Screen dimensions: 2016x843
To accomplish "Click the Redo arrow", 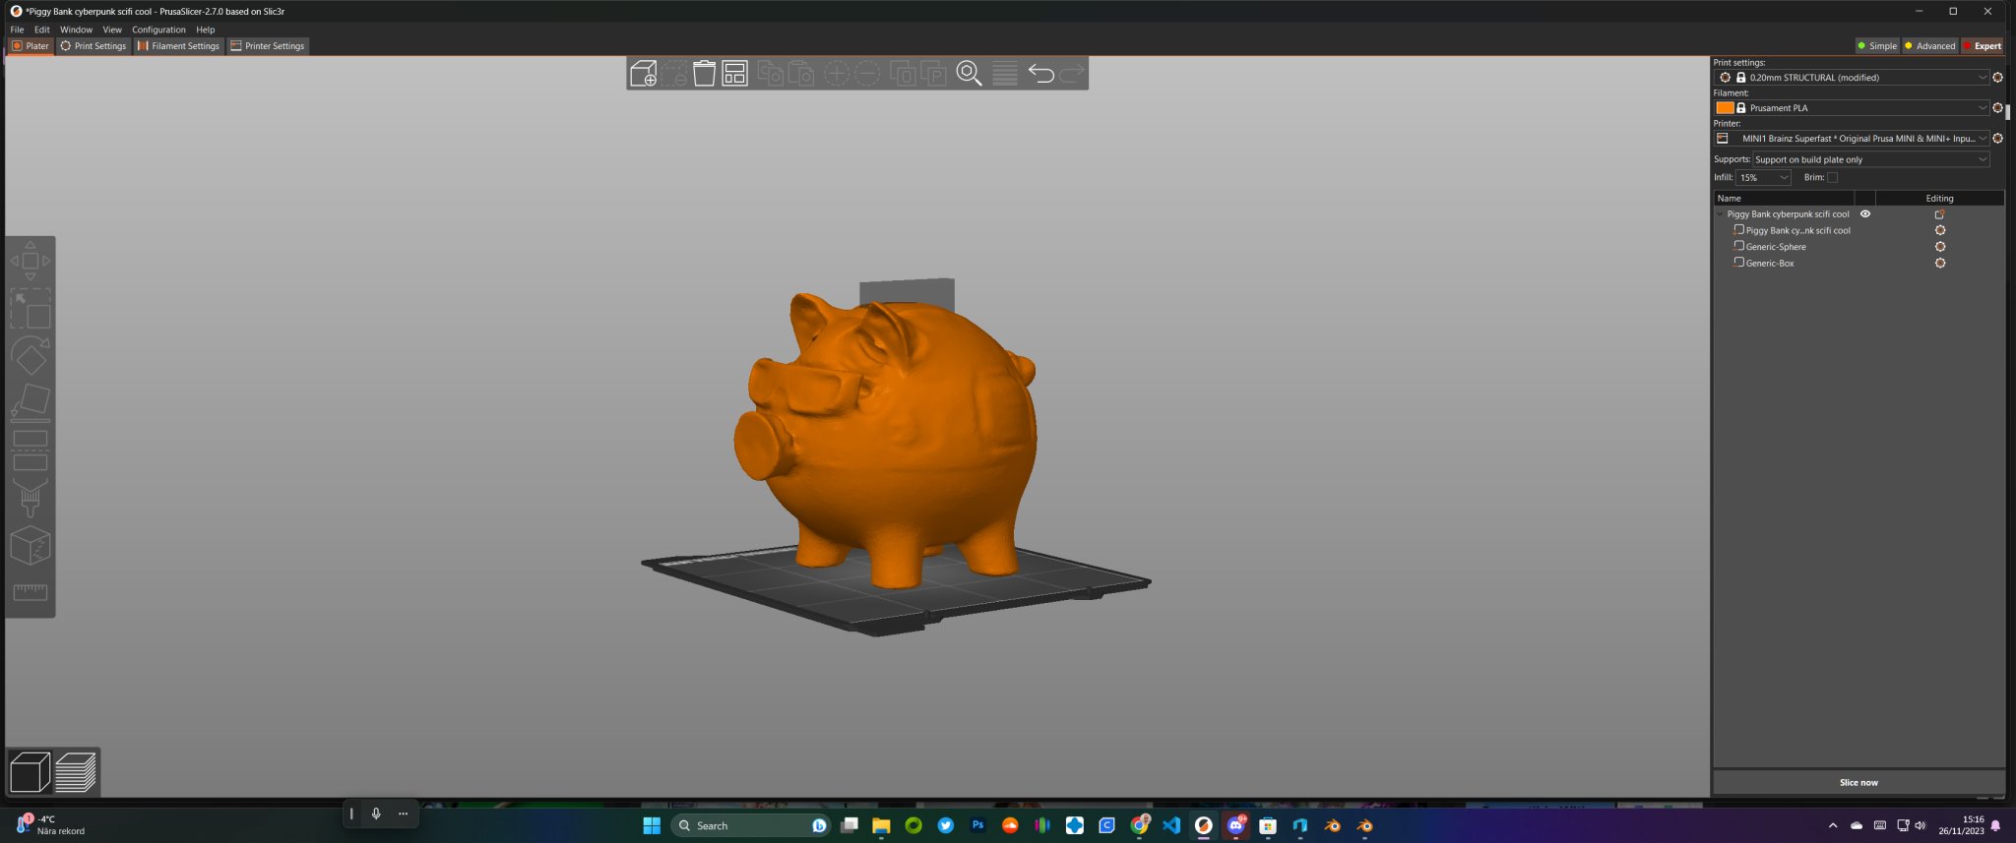I will [1072, 73].
